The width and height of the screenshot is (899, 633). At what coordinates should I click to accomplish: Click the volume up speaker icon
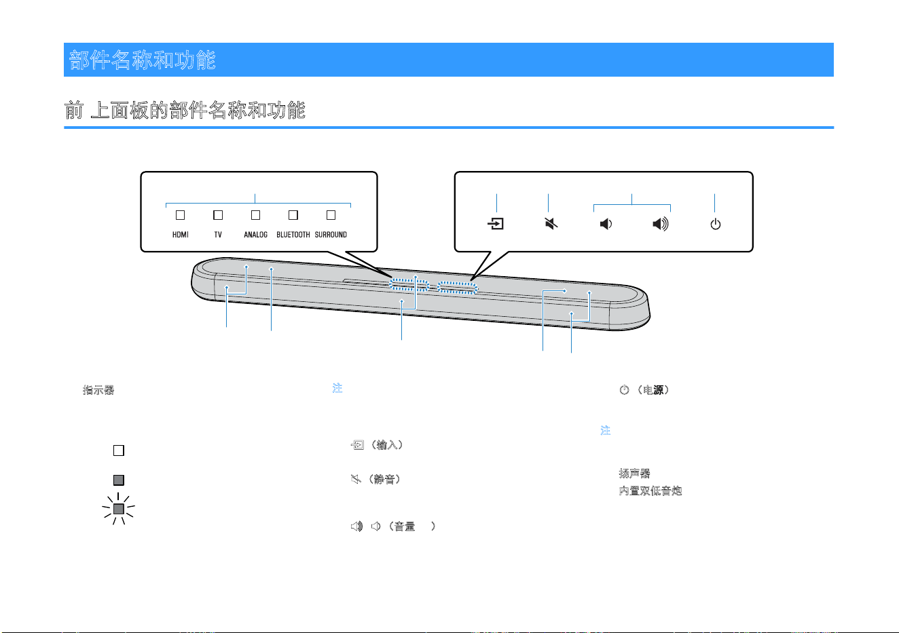pos(661,224)
